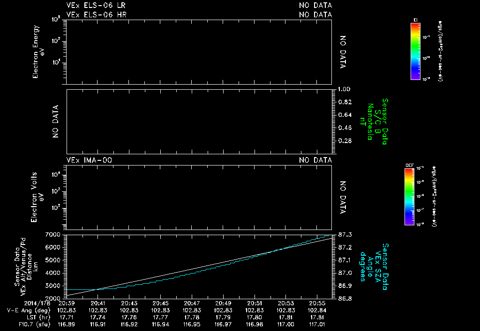Click the 'F10.7 (sfu)' row label

click(x=34, y=324)
